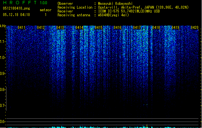Click the 0413 time marker

point(60,28)
